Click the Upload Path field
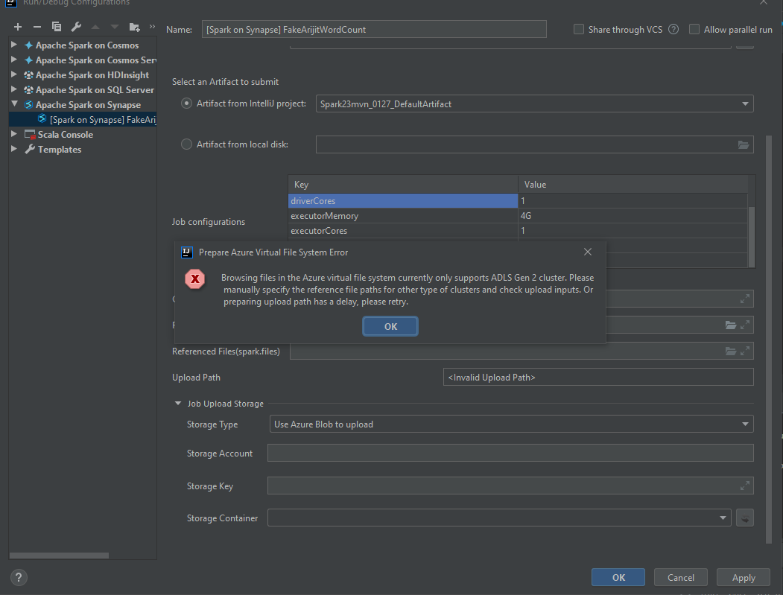Screen dimensions: 783x595 (598, 378)
